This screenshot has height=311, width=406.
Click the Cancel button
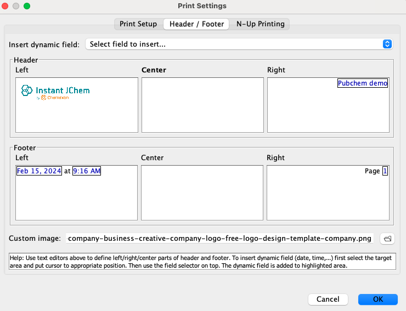click(328, 299)
